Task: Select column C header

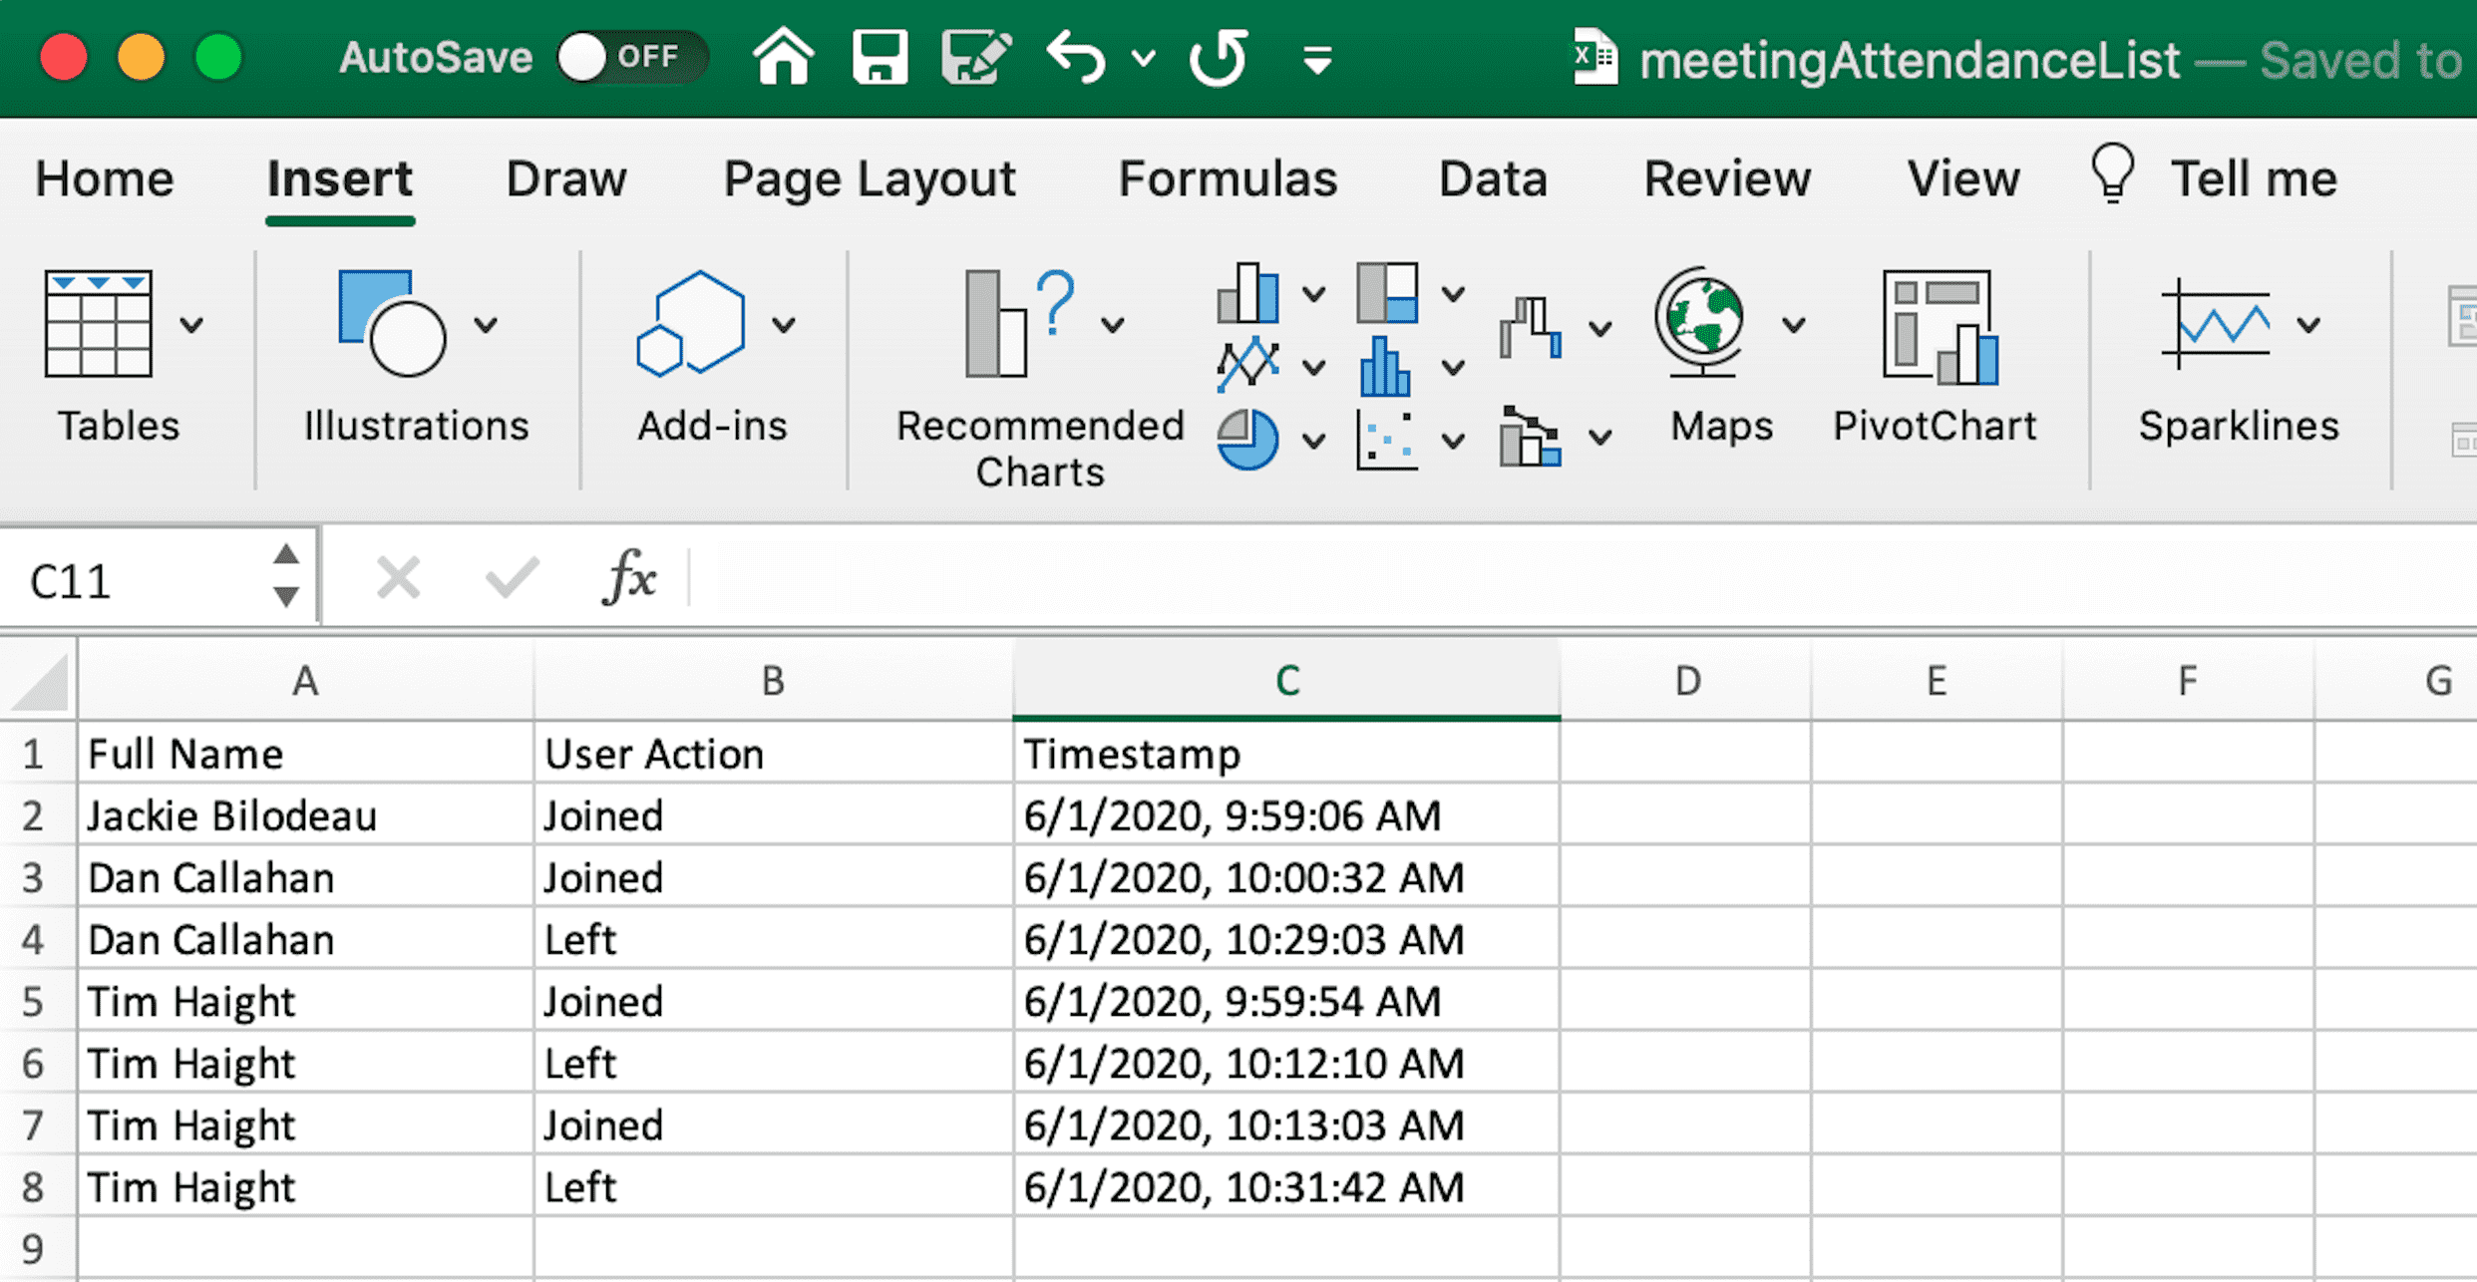Action: (1286, 681)
